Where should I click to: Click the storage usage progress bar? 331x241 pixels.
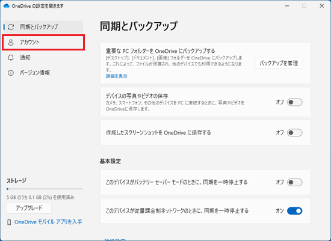coord(45,189)
